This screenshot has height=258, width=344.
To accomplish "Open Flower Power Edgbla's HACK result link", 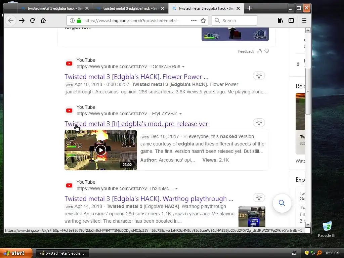I will click(136, 77).
